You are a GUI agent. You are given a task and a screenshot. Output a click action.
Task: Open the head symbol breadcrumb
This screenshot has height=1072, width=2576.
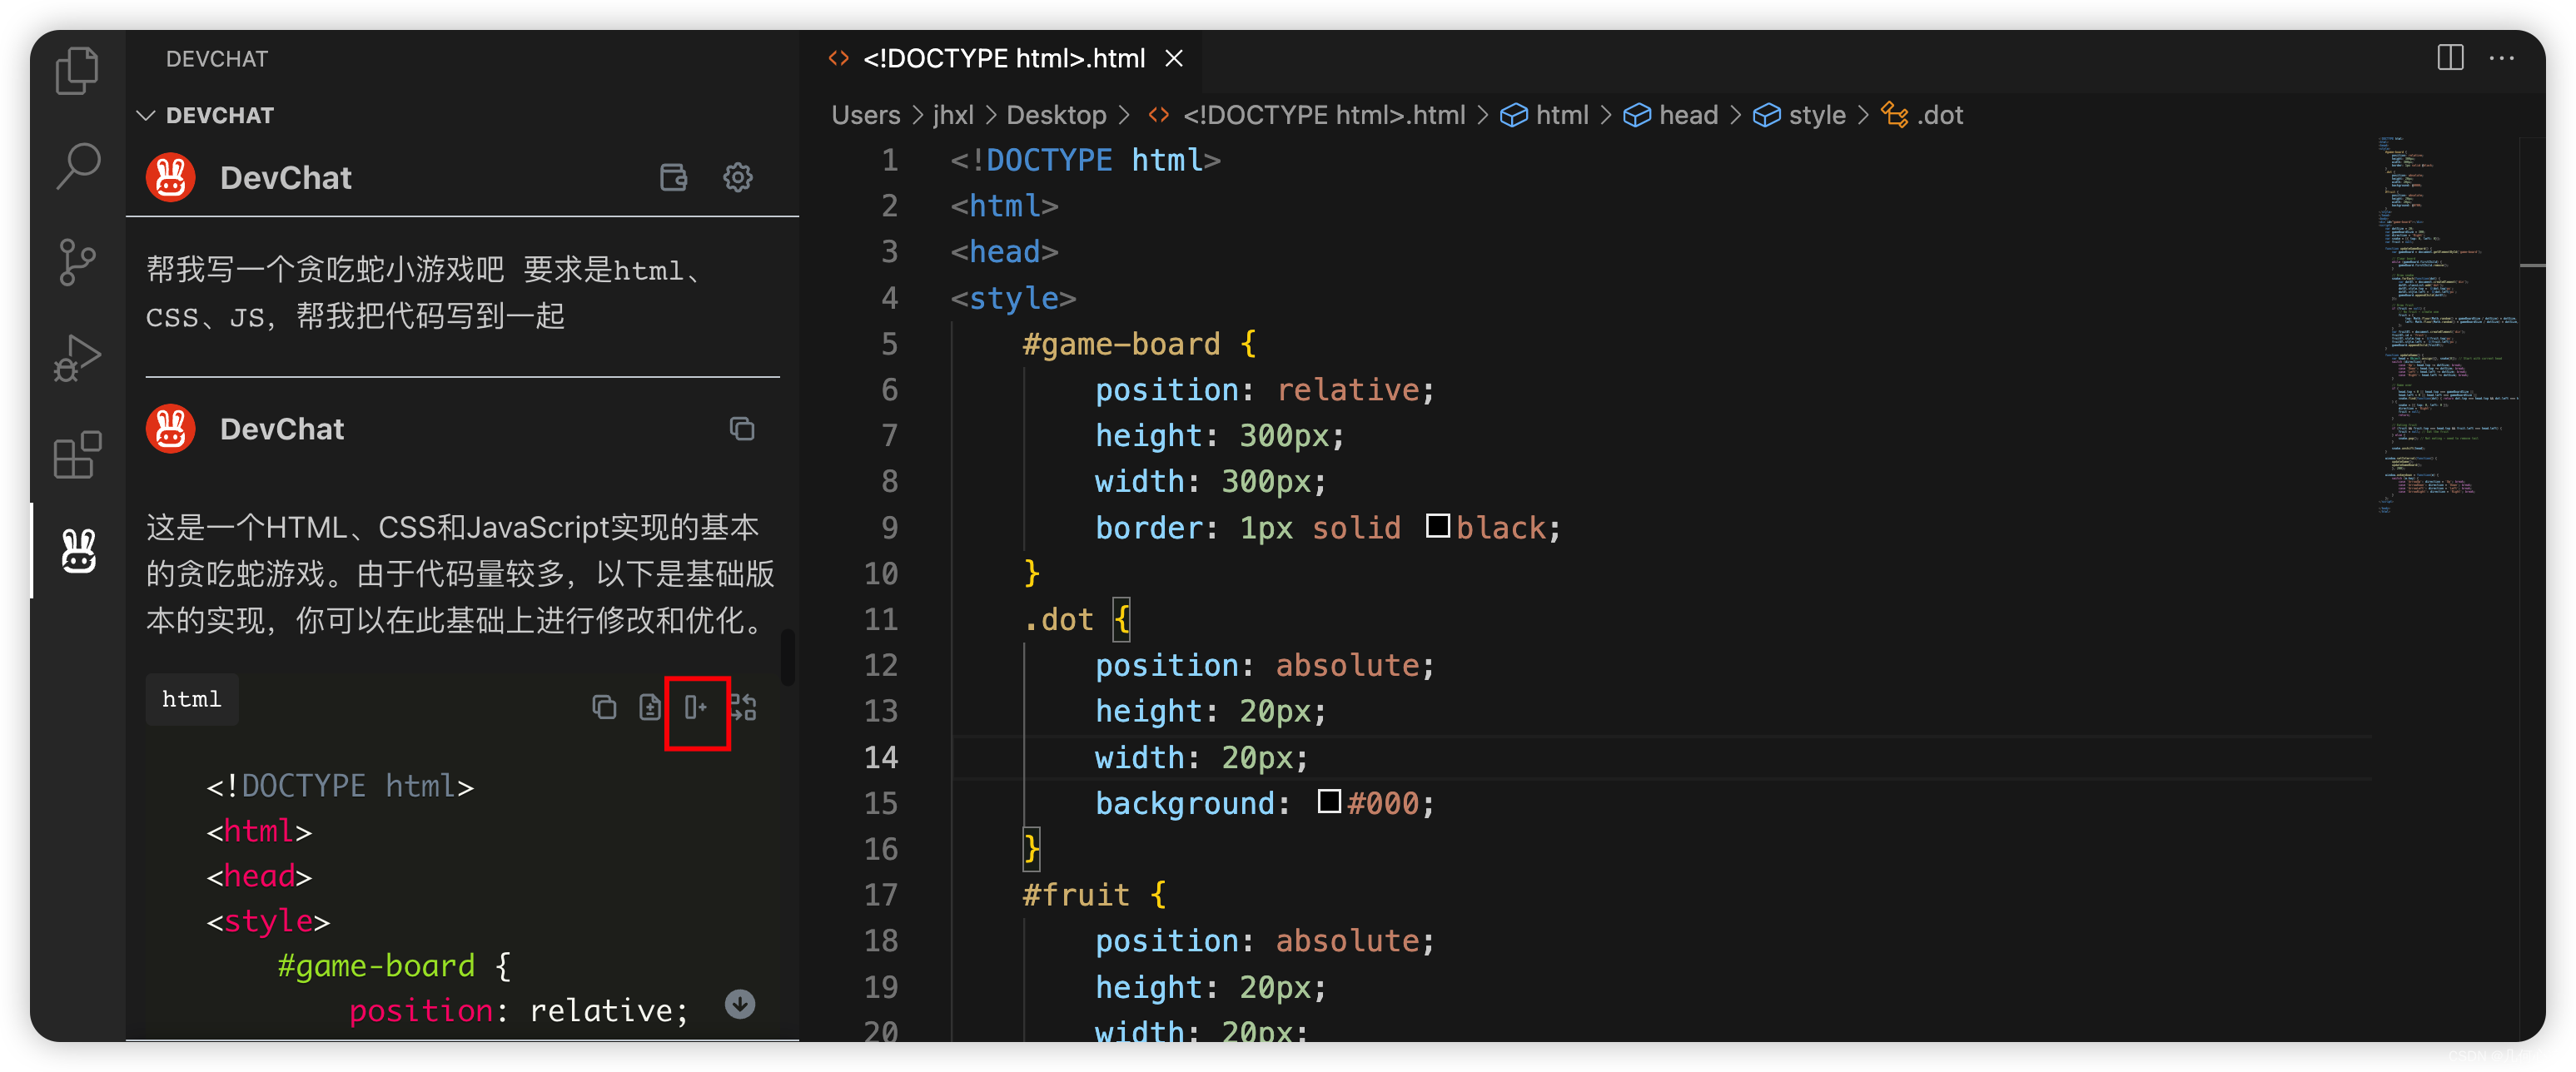1671,116
